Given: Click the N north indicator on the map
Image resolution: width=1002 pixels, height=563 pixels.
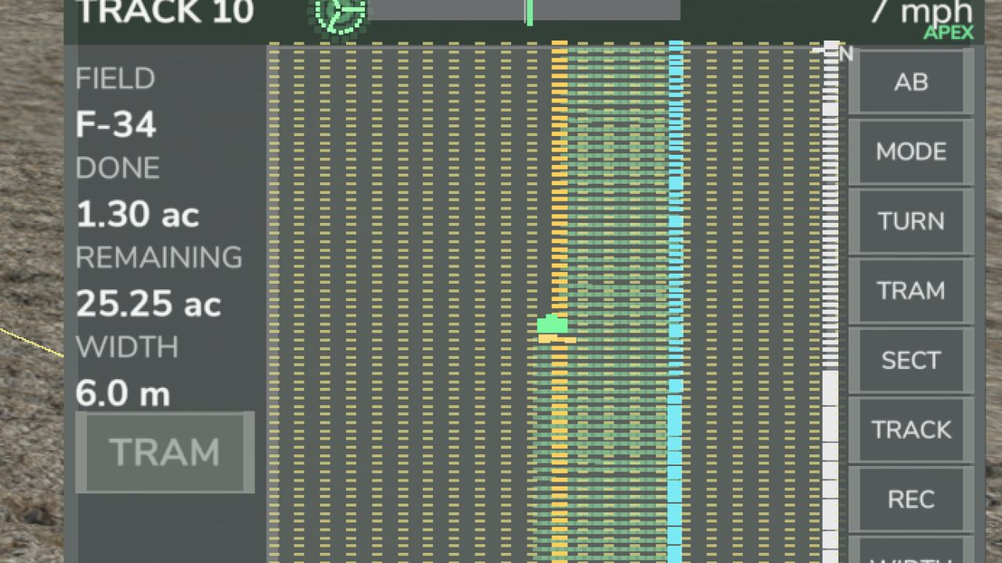Looking at the screenshot, I should click(x=845, y=54).
